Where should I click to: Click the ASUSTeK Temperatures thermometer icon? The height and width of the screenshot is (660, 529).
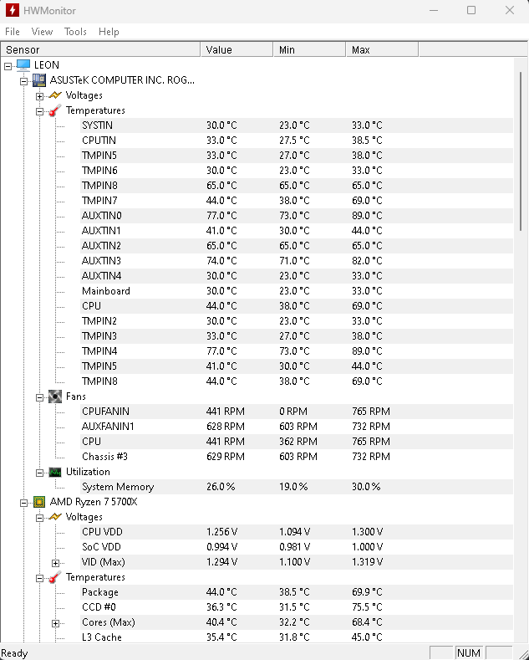(x=55, y=110)
